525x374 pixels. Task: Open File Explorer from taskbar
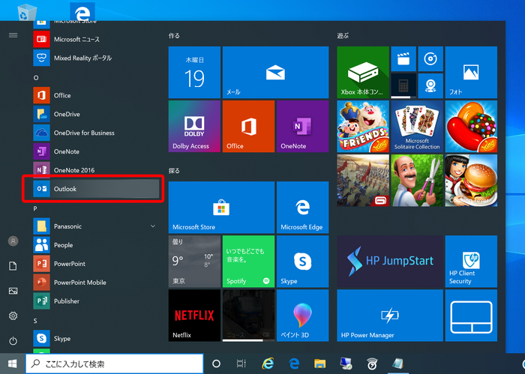pos(319,364)
